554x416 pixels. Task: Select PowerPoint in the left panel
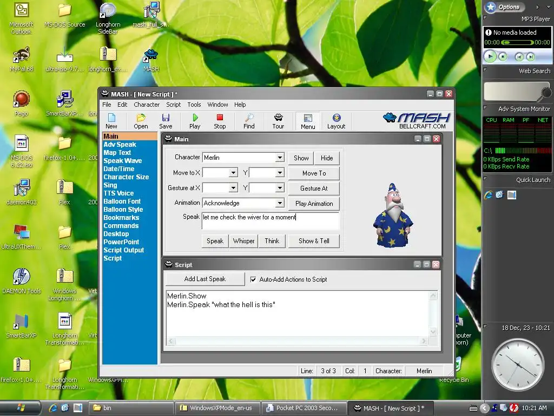click(x=121, y=242)
